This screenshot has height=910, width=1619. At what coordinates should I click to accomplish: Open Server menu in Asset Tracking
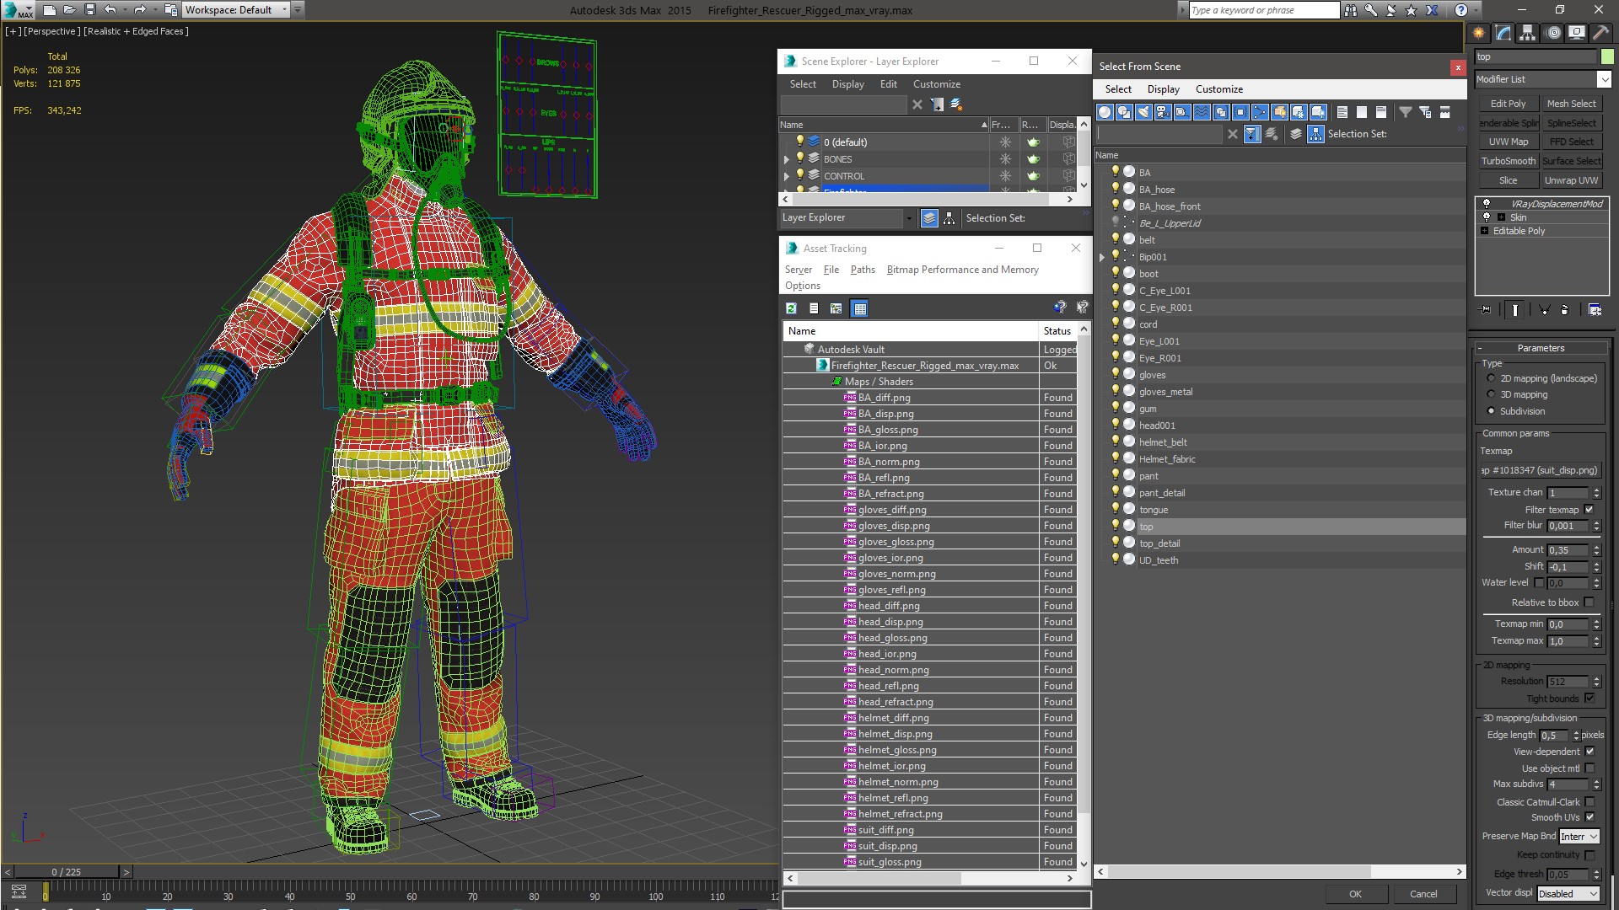coord(798,270)
